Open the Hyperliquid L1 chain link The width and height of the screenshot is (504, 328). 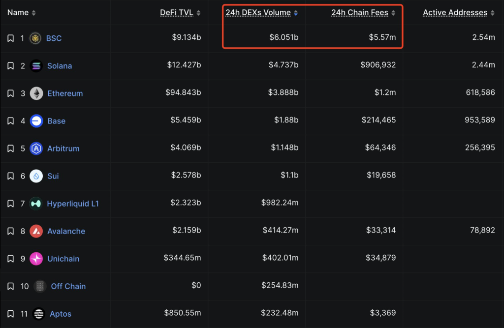pyautogui.click(x=73, y=204)
